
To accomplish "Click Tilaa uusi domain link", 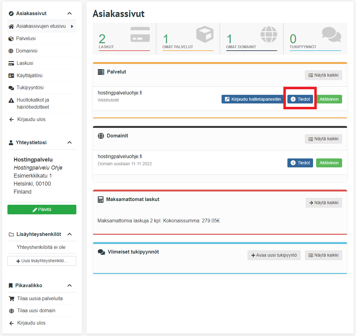I will [x=36, y=311].
